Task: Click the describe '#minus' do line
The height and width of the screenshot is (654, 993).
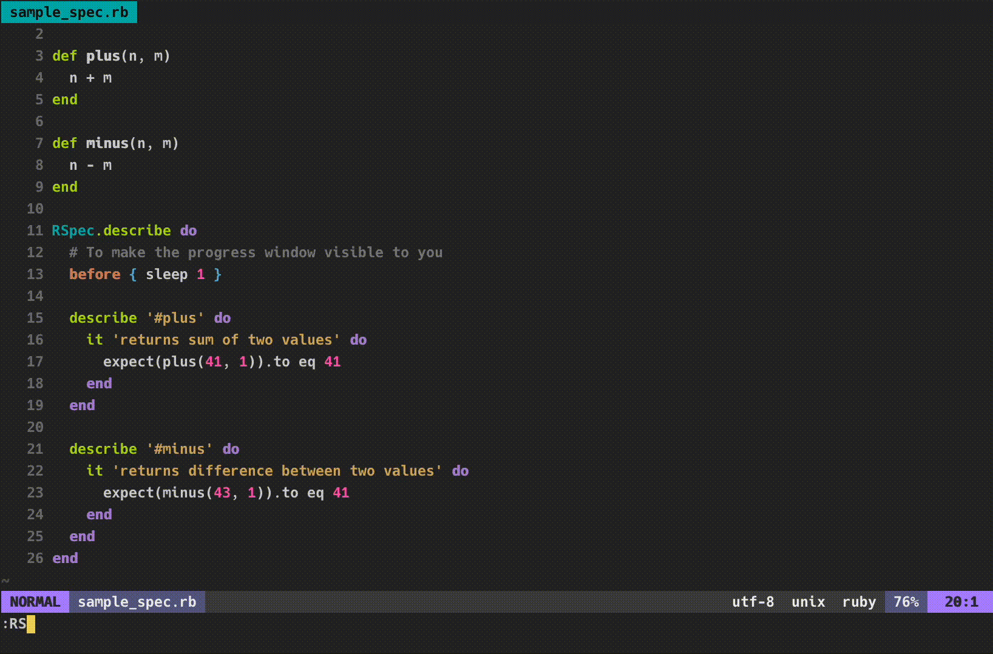Action: coord(154,449)
